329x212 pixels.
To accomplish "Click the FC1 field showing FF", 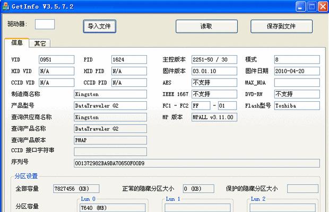I will pyautogui.click(x=201, y=105).
